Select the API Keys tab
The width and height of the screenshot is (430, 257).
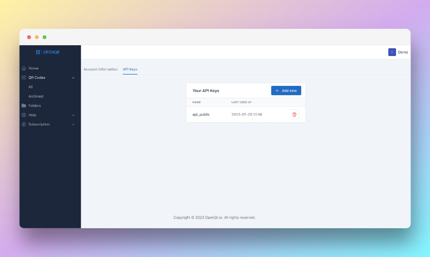(130, 69)
